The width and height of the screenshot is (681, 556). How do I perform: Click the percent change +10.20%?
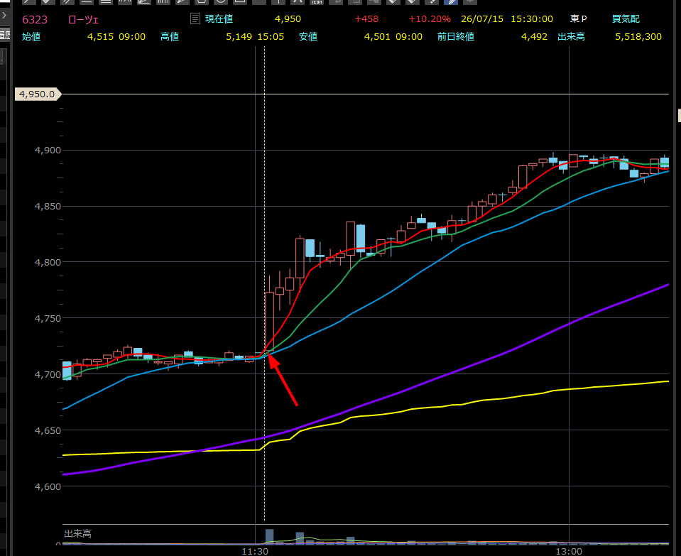pyautogui.click(x=430, y=19)
